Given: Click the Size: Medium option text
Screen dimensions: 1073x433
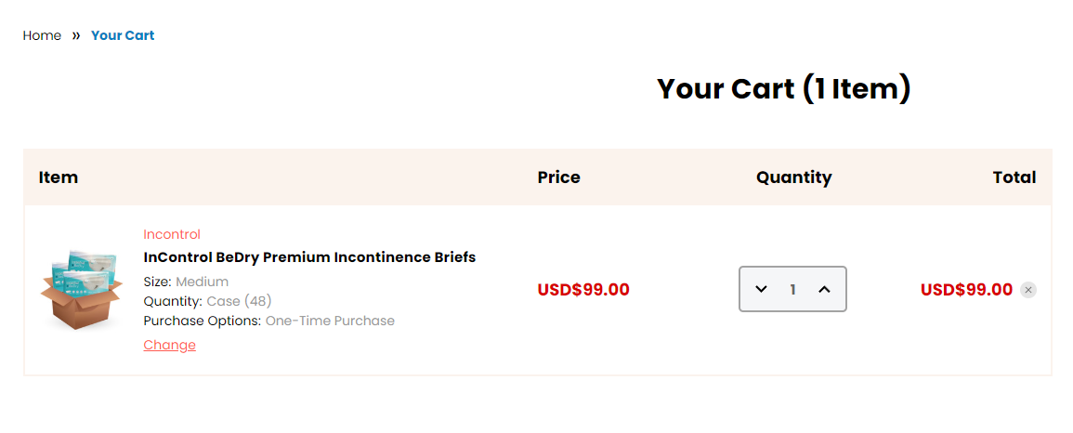Looking at the screenshot, I should pyautogui.click(x=186, y=282).
